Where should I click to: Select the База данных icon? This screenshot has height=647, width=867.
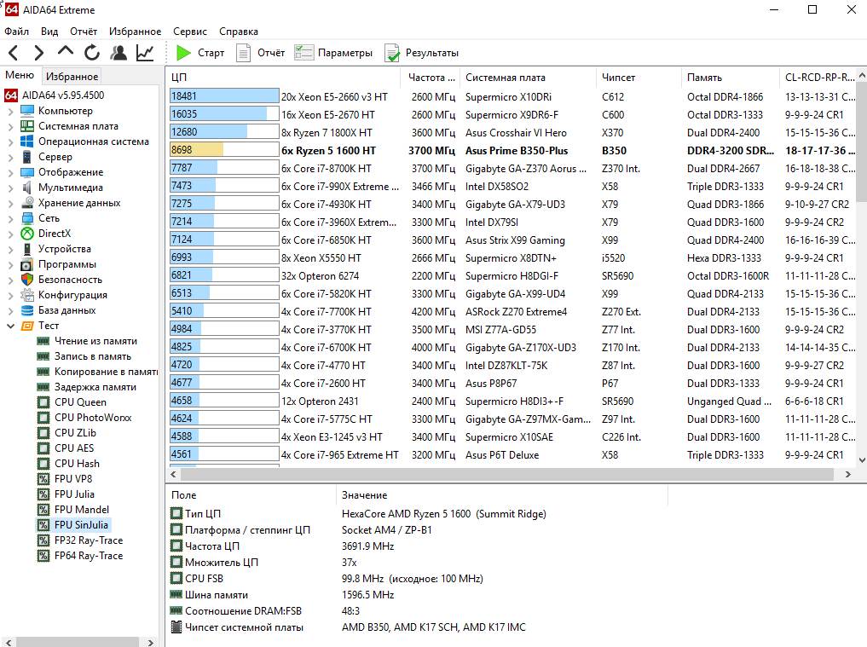coord(27,310)
